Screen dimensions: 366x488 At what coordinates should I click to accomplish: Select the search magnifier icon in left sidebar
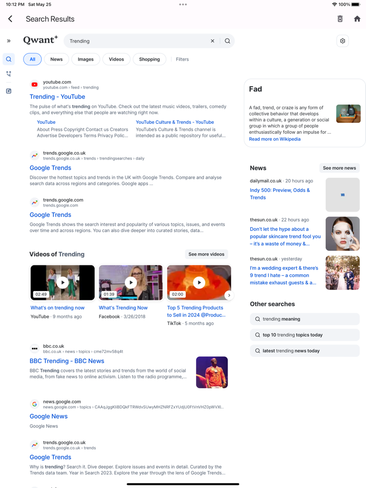pos(9,59)
